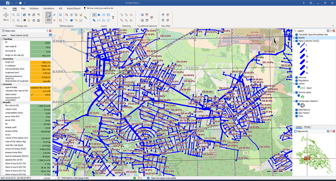This screenshot has width=336, height=181.
Task: Click the nodes layer dot icon
Action: tap(94, 15)
